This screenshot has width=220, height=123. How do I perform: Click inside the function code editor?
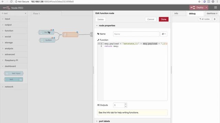132,71
